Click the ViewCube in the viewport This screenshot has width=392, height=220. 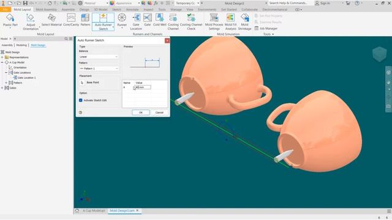[x=379, y=54]
